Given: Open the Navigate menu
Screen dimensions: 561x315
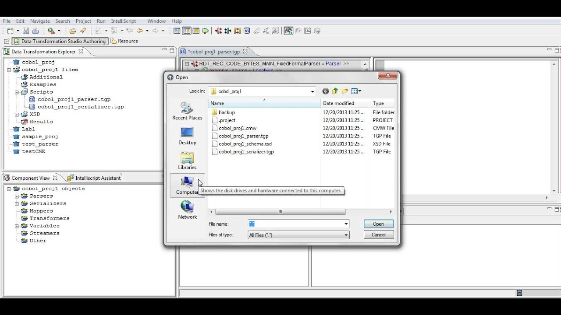Looking at the screenshot, I should (x=40, y=21).
